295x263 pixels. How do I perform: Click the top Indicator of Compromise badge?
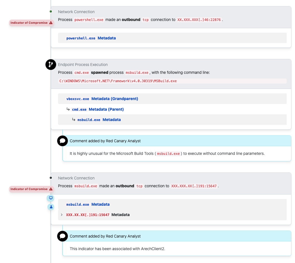[31, 23]
